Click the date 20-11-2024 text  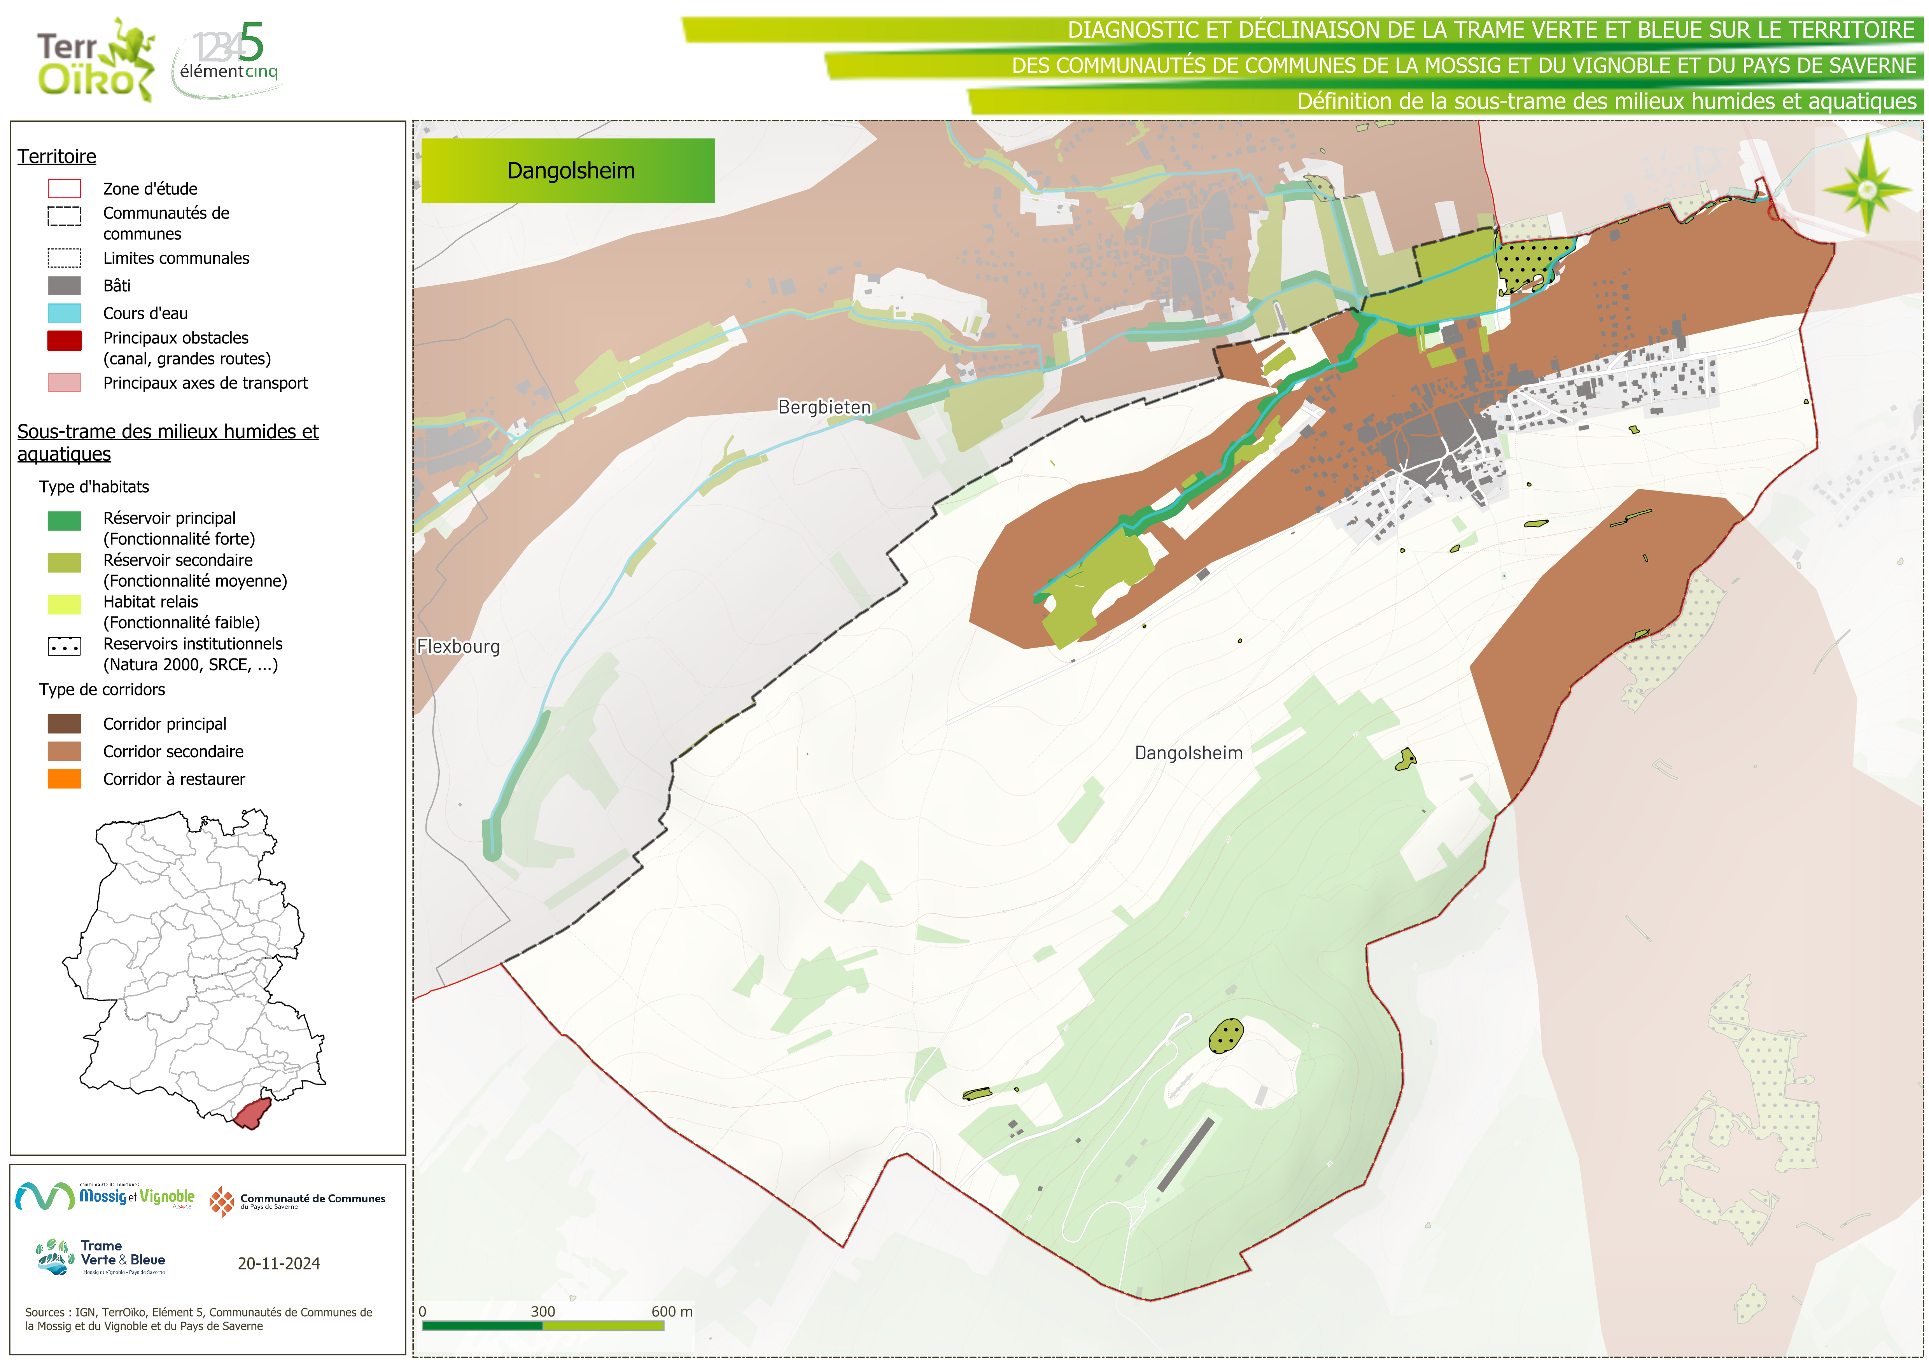[279, 1264]
